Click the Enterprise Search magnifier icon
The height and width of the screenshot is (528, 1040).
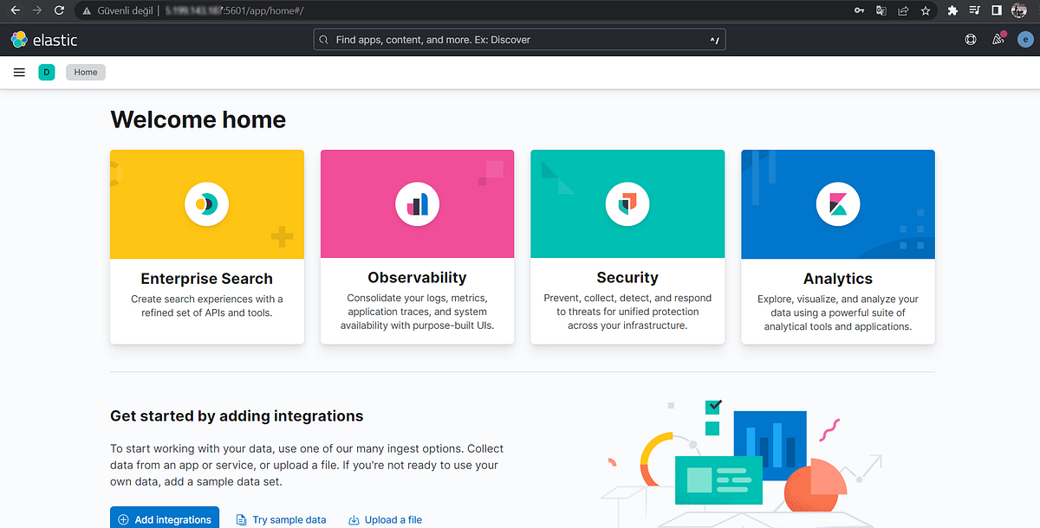pos(206,204)
